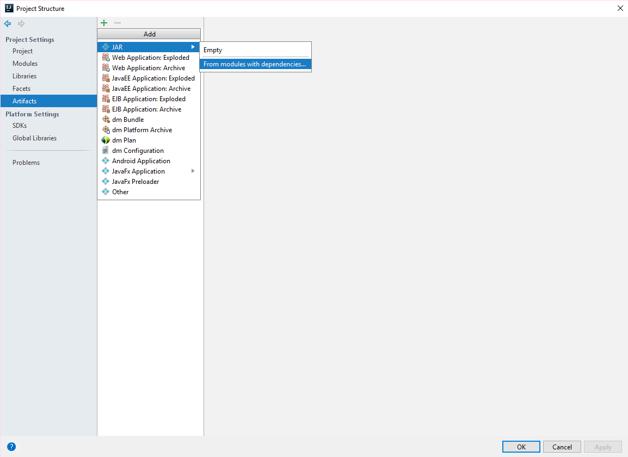Select Web Application: Exploded menu entry
Viewport: 628px width, 457px height.
click(x=149, y=57)
